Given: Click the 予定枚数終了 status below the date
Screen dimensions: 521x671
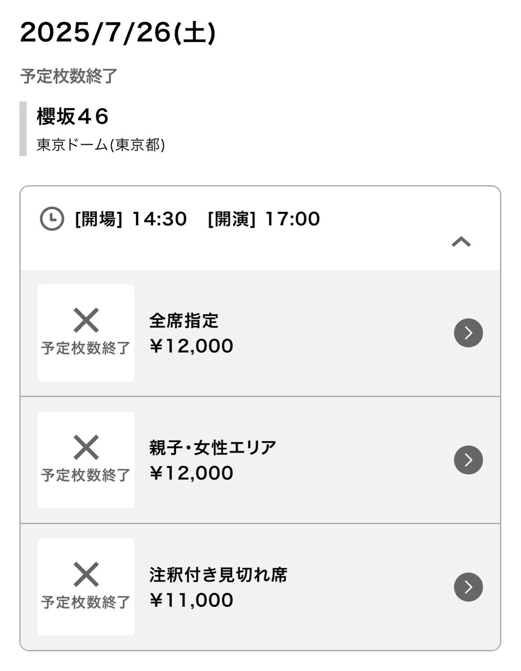Looking at the screenshot, I should tap(69, 77).
